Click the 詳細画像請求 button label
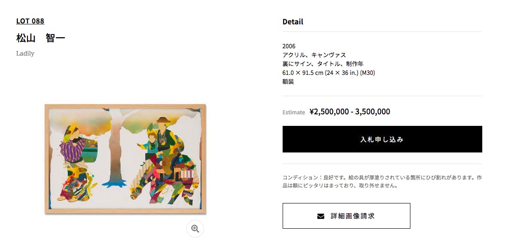The image size is (512, 242). 353,216
